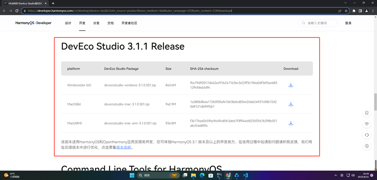Open the 分发 navigation menu
377x180 pixels.
point(97,23)
